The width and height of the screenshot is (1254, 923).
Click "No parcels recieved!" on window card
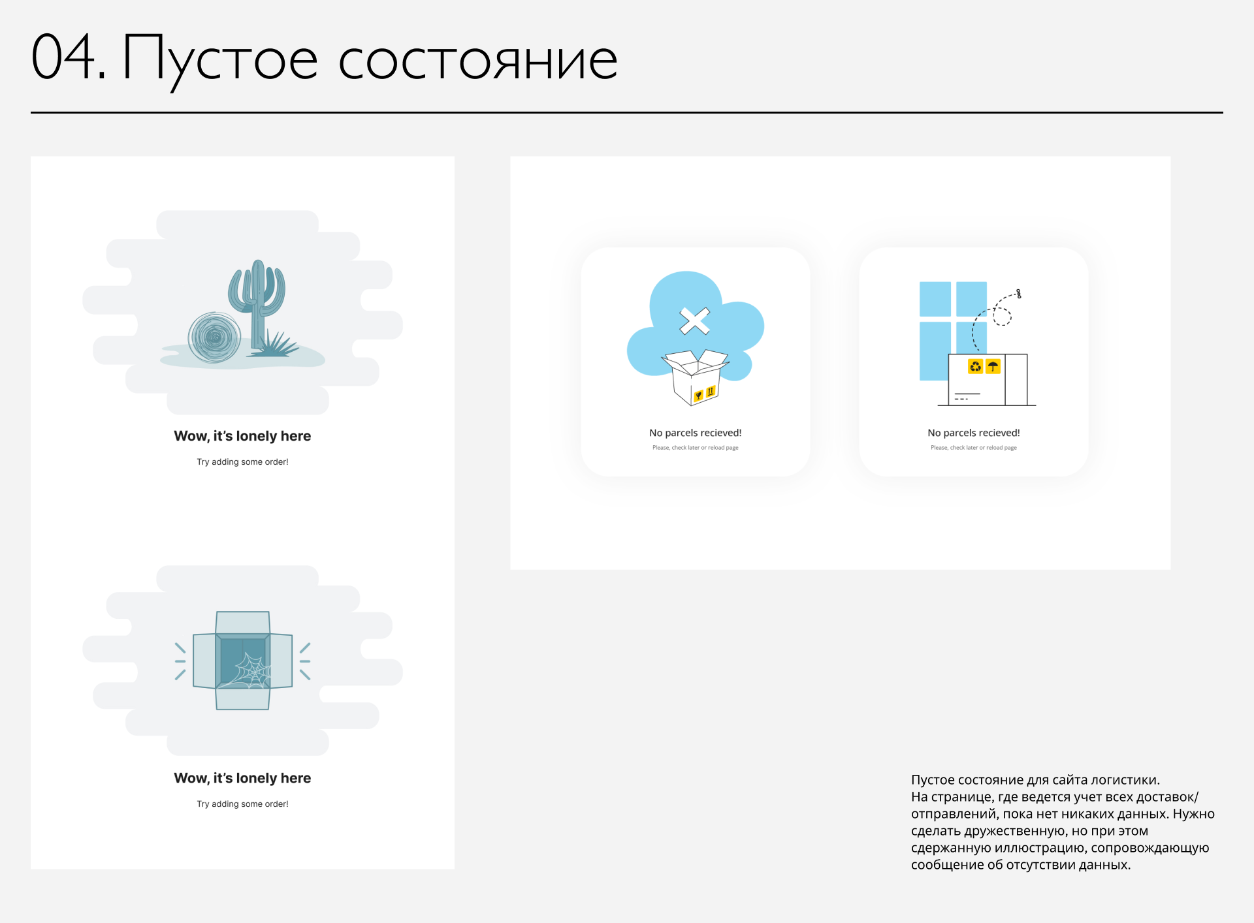point(973,433)
